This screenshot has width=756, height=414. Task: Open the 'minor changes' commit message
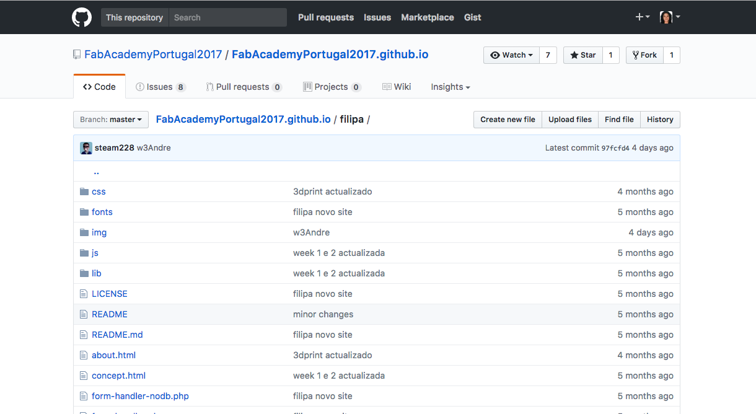323,314
